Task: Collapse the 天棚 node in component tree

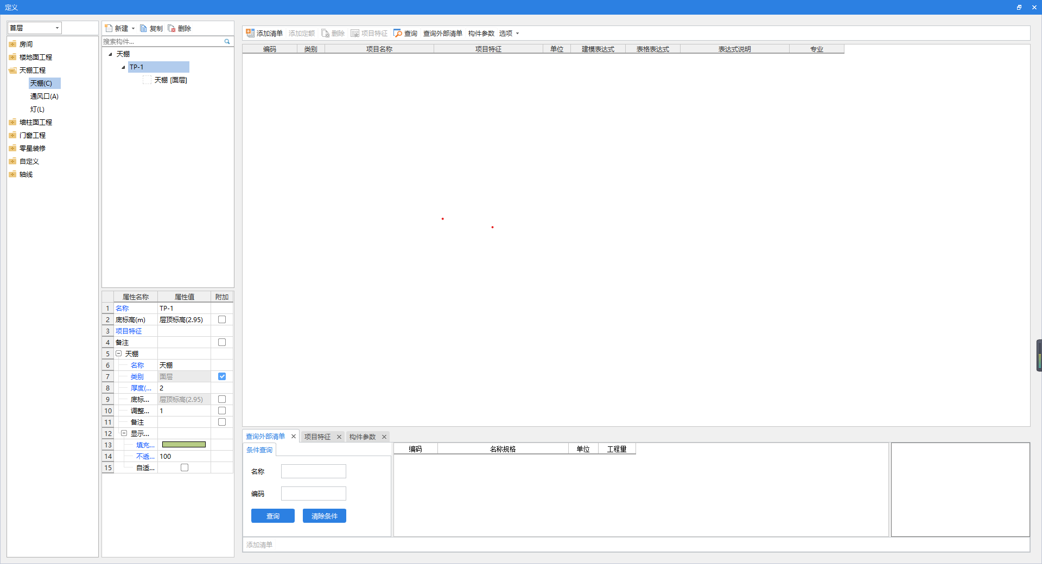Action: click(110, 54)
